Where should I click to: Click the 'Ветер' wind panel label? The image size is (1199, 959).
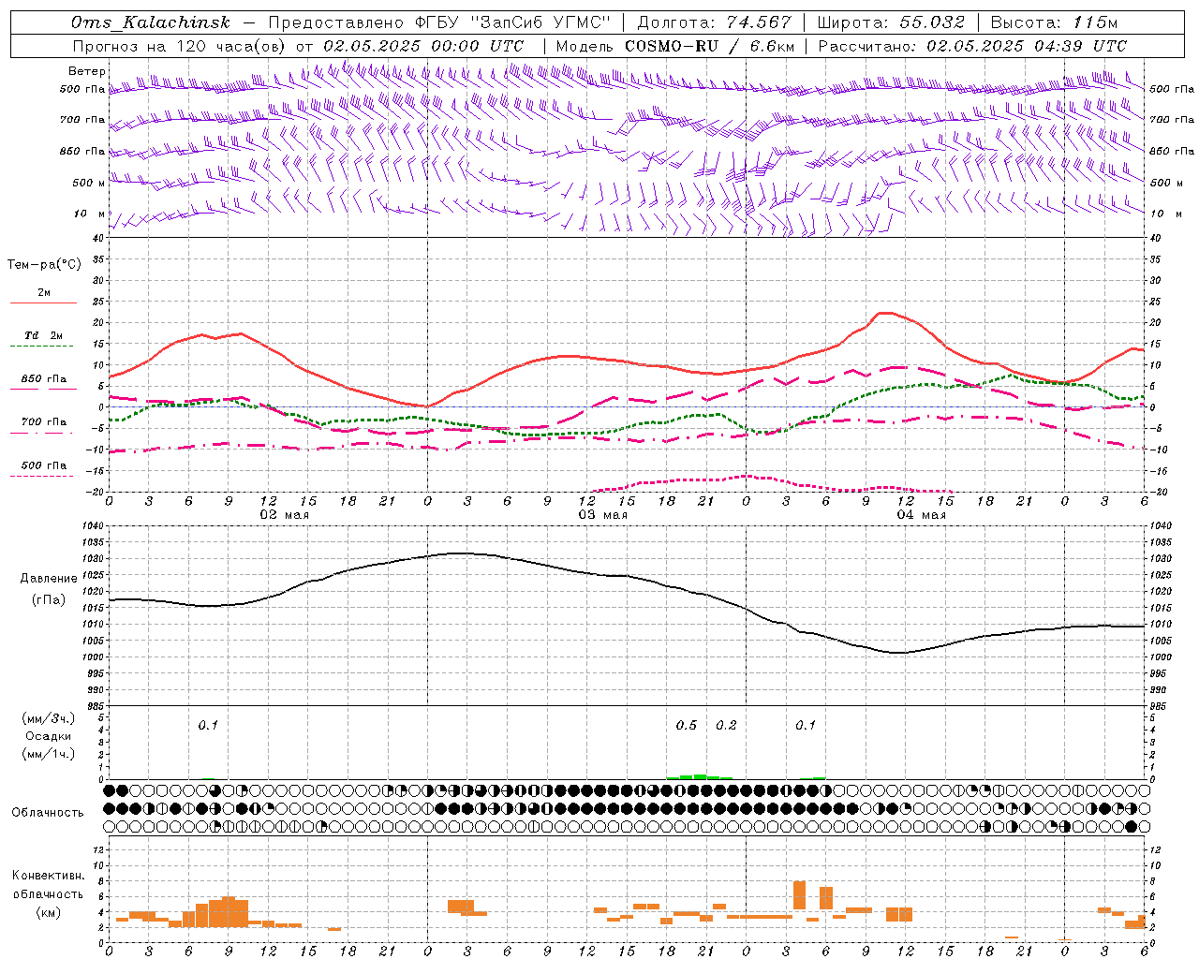coord(87,71)
